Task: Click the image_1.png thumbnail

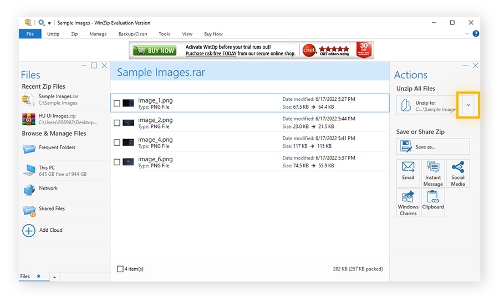Action: point(128,103)
